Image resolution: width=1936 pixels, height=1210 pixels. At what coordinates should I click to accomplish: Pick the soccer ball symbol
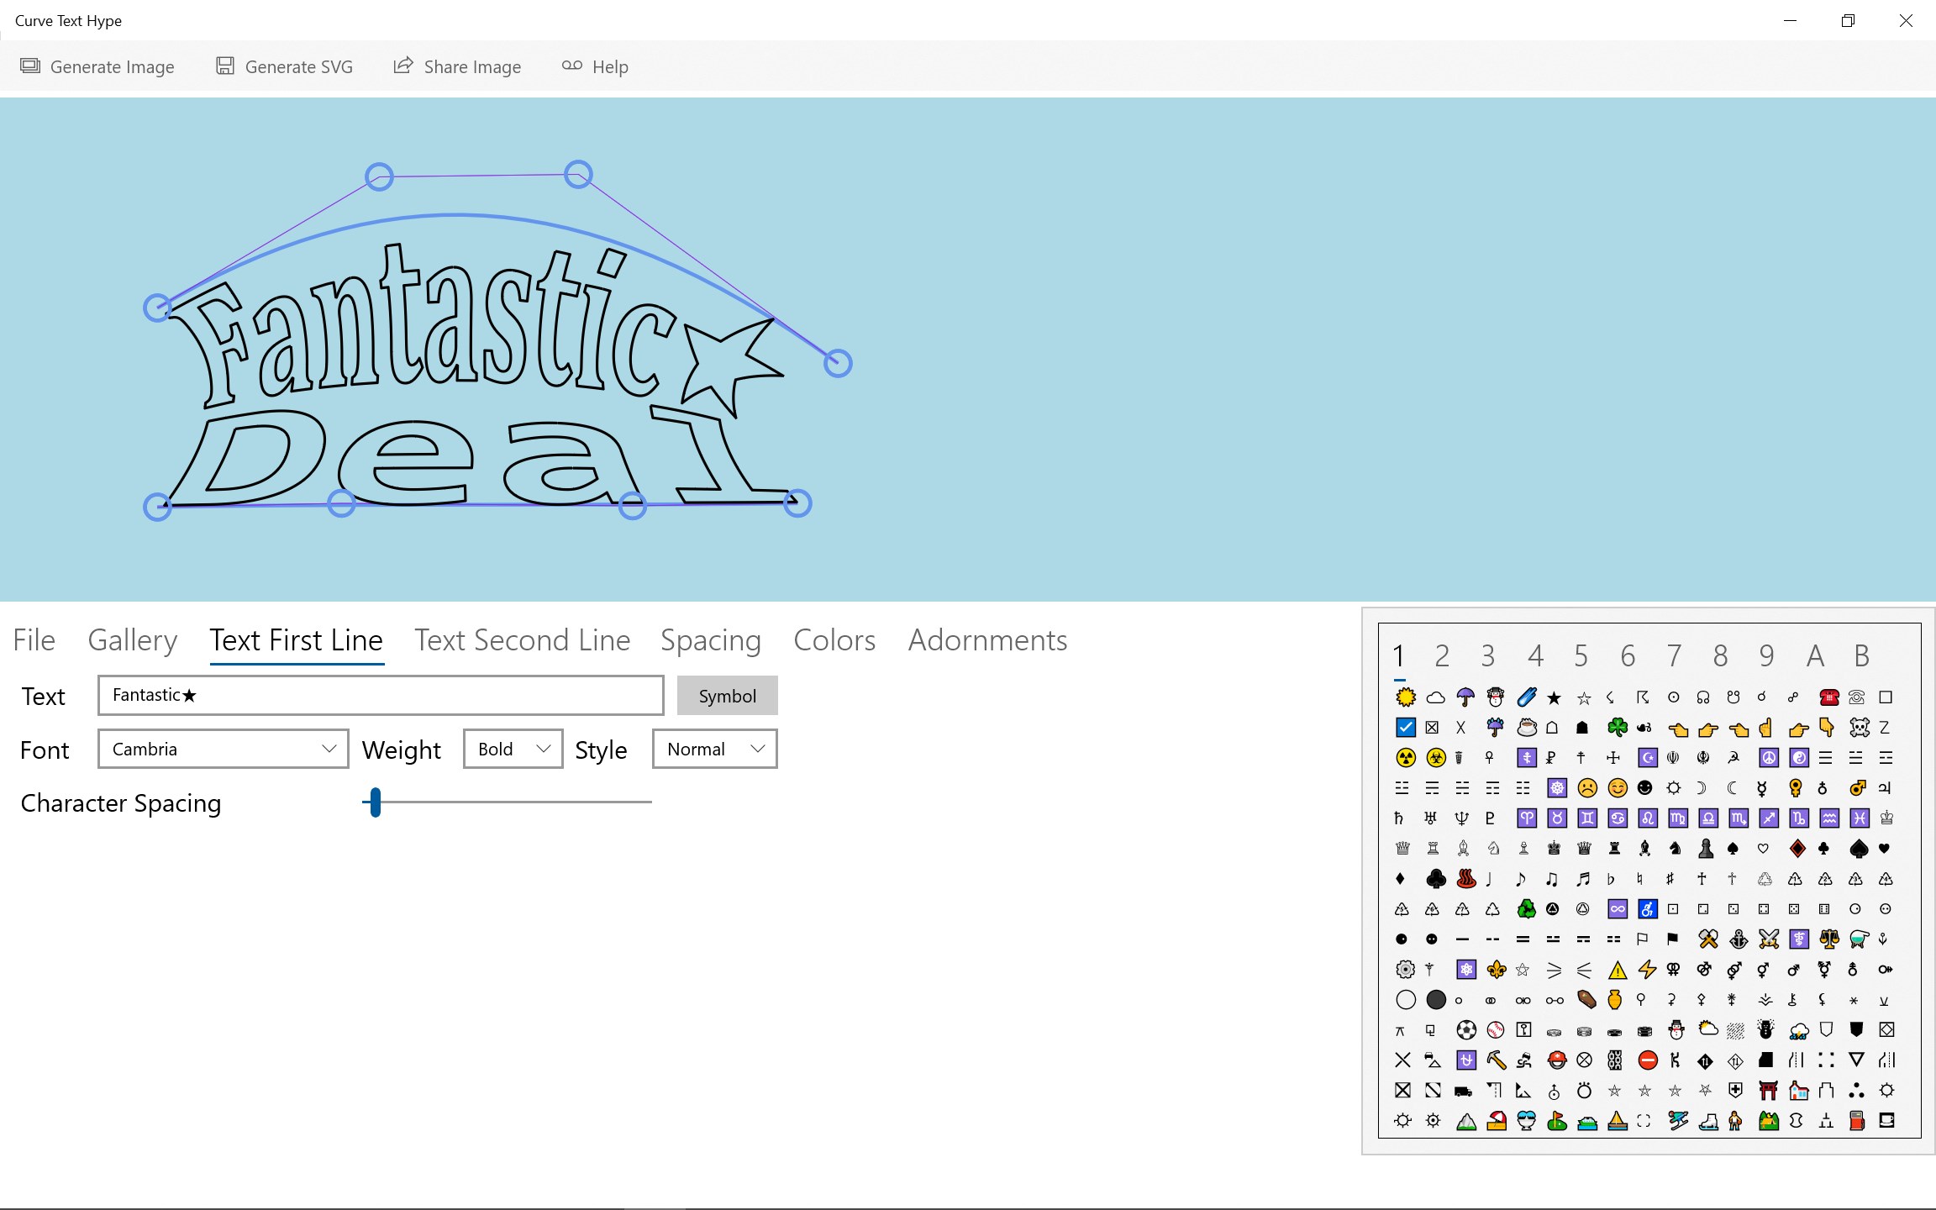1466,1030
